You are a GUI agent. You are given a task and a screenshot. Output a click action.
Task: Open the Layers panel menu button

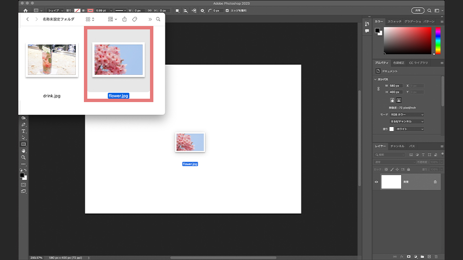(442, 146)
